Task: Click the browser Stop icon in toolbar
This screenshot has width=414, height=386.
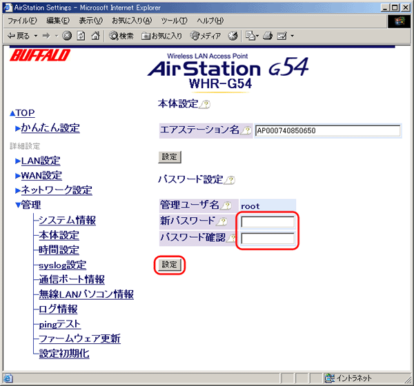Action: click(67, 35)
